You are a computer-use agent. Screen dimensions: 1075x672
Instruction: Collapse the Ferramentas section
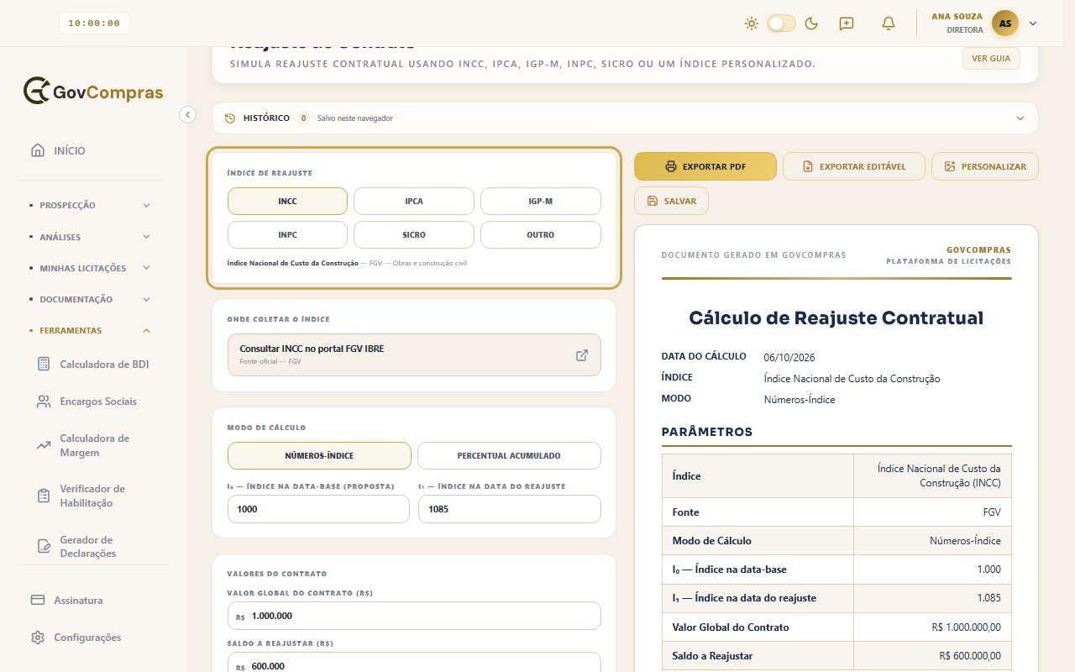[x=92, y=330]
